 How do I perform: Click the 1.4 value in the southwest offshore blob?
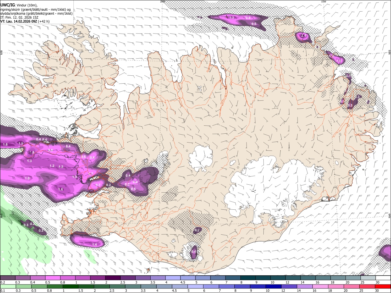point(94,244)
